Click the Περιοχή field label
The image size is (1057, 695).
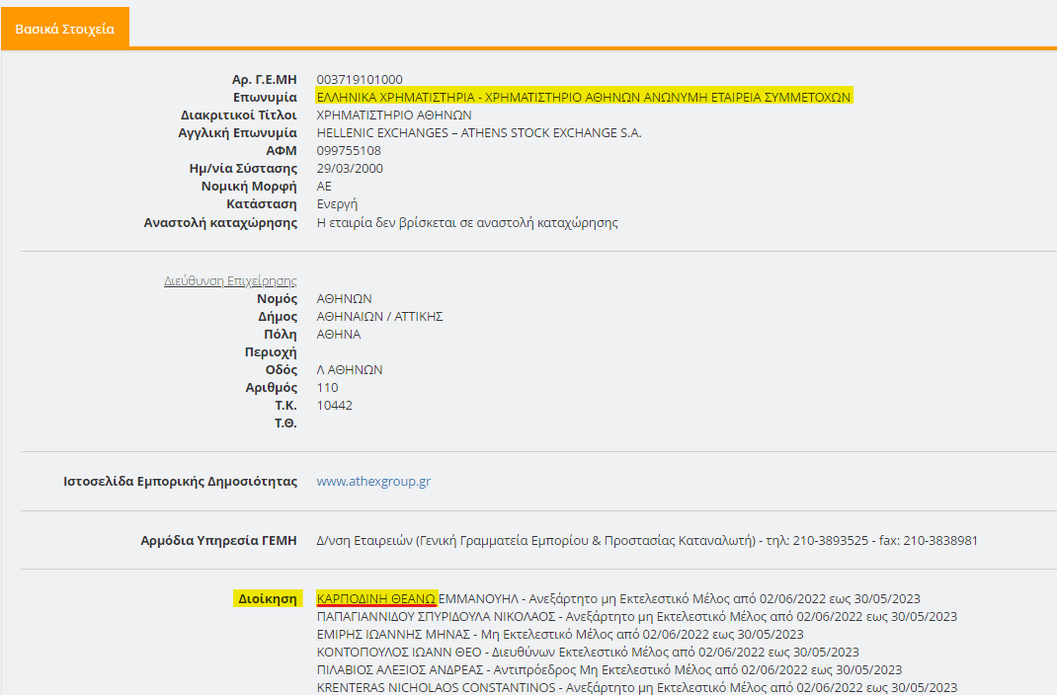click(x=271, y=352)
